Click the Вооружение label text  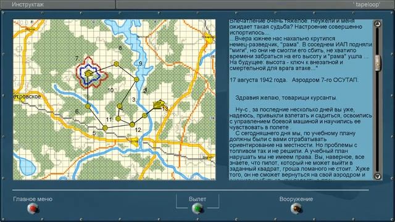(296, 199)
